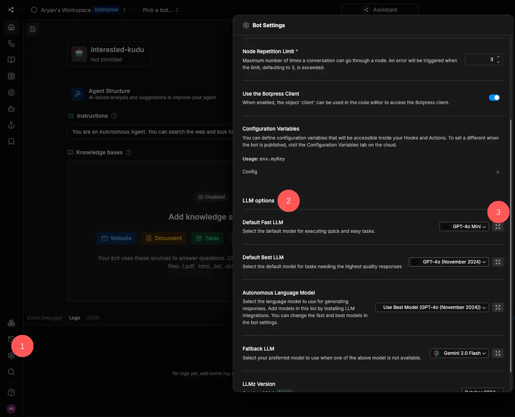Switch to the Event Debugger tab
Image resolution: width=515 pixels, height=417 pixels.
pyautogui.click(x=45, y=318)
